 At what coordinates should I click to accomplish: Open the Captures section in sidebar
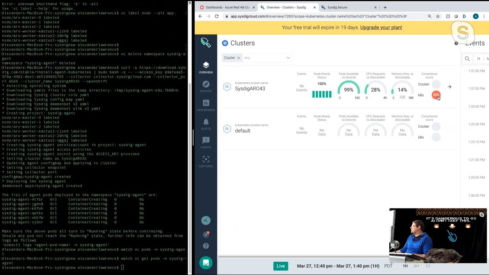pyautogui.click(x=206, y=162)
